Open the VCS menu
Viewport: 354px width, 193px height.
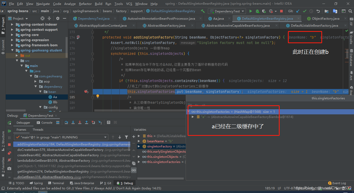pyautogui.click(x=129, y=4)
